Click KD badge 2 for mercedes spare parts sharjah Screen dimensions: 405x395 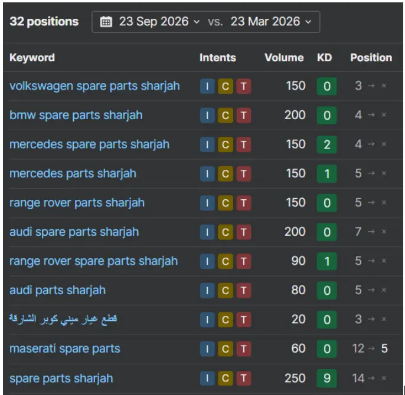click(326, 144)
